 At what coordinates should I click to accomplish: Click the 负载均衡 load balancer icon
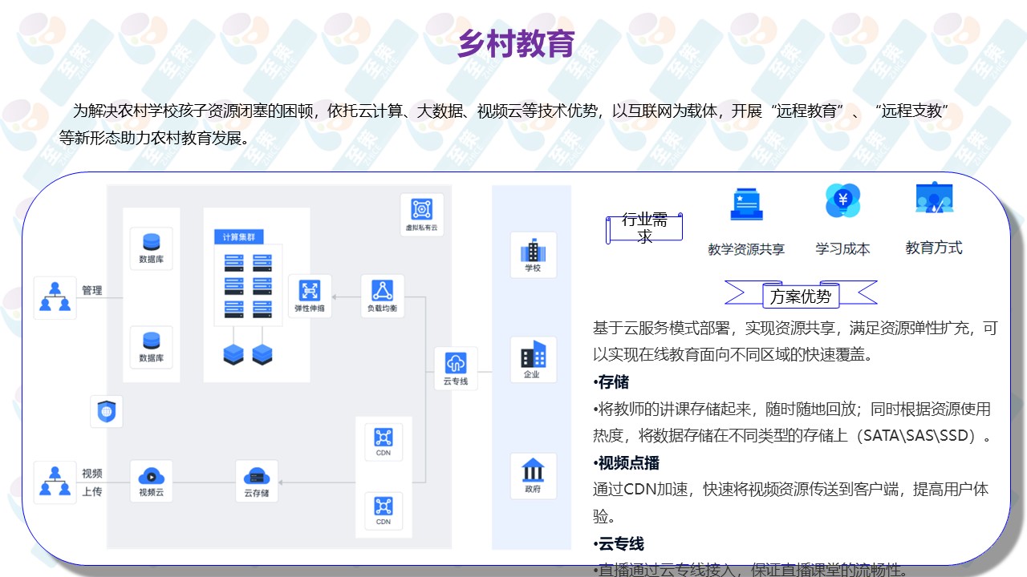pos(382,291)
